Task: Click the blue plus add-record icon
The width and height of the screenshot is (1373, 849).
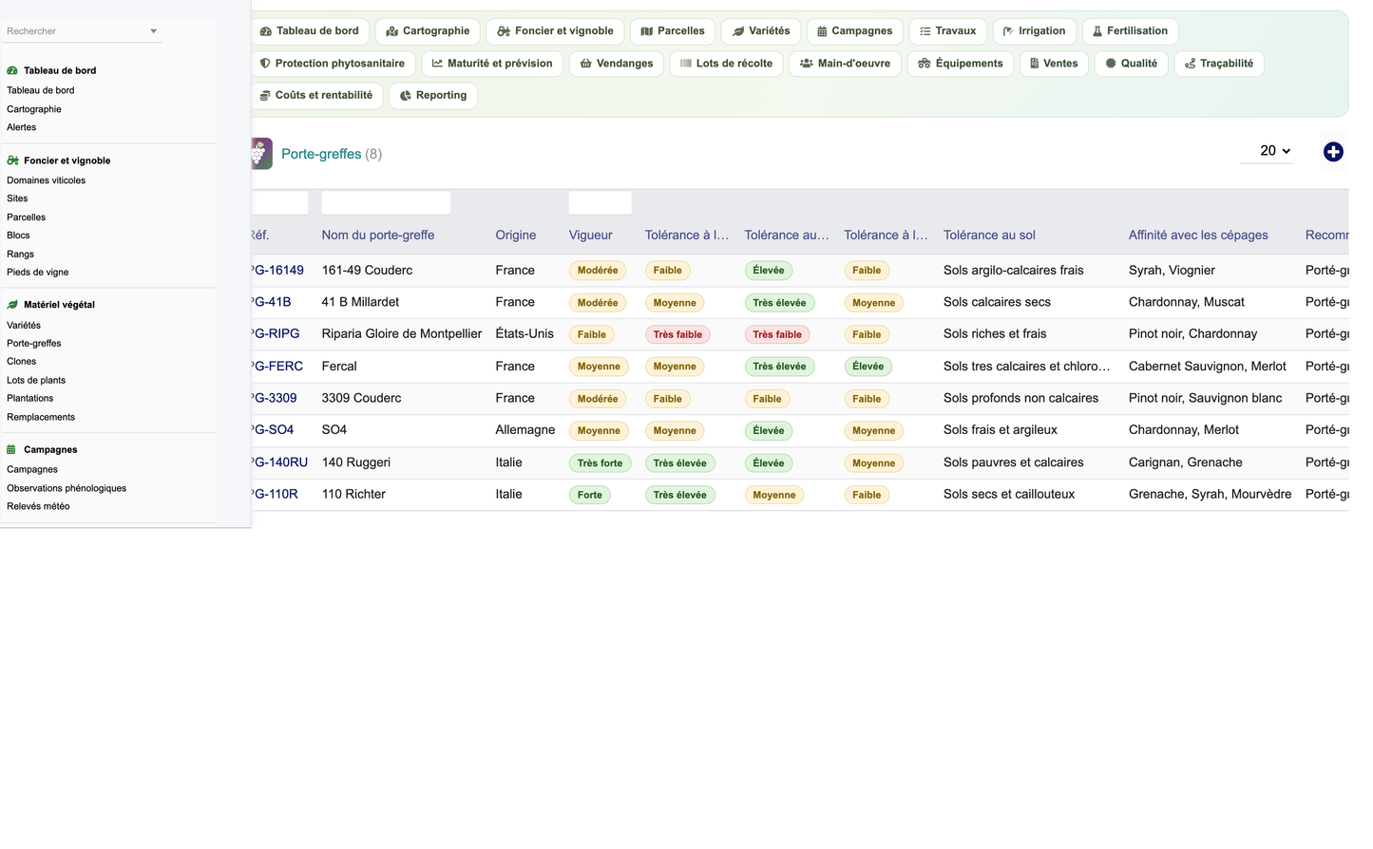Action: 1333,152
